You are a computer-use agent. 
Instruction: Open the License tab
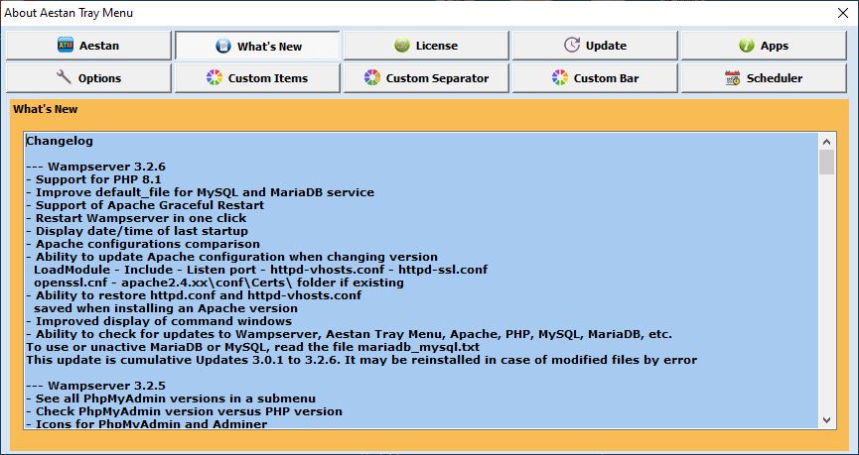click(x=426, y=46)
